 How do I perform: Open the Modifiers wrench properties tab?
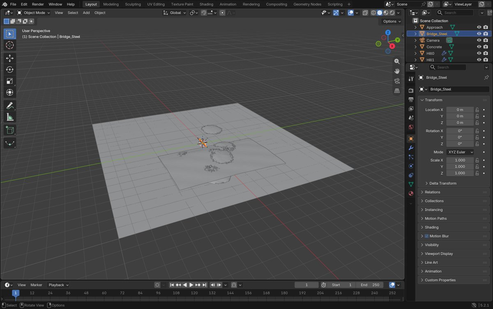click(x=411, y=148)
